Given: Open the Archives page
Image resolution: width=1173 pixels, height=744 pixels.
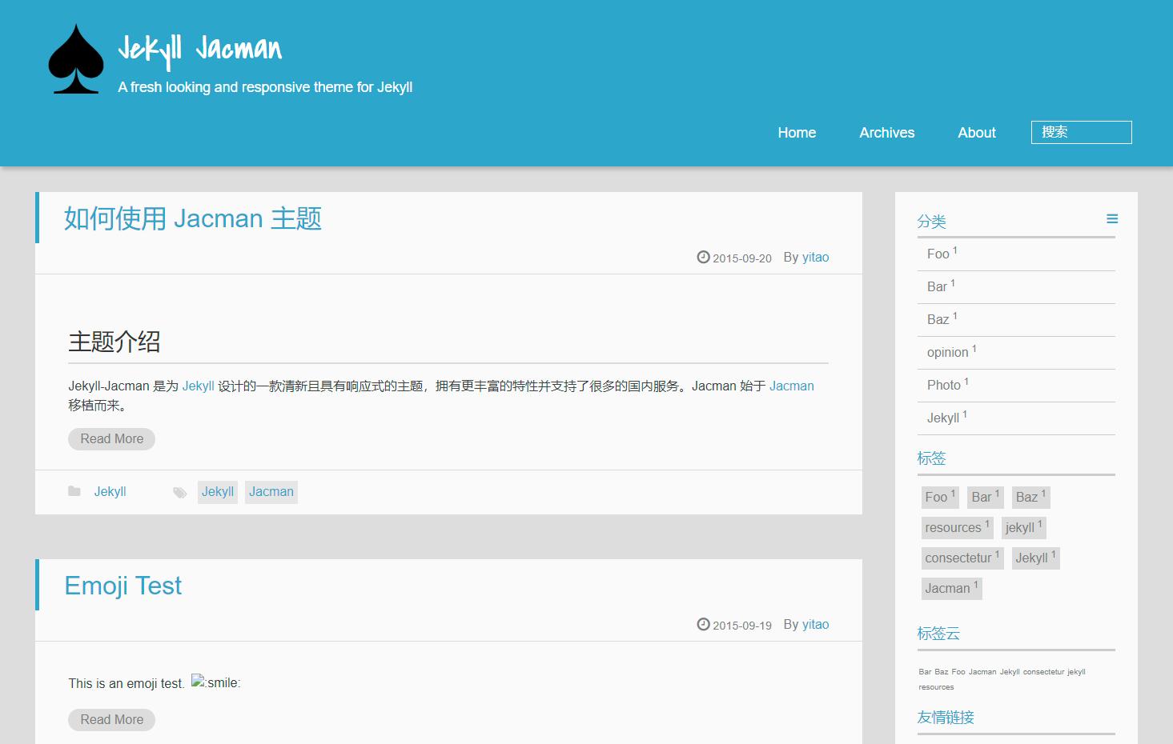Looking at the screenshot, I should 886,133.
